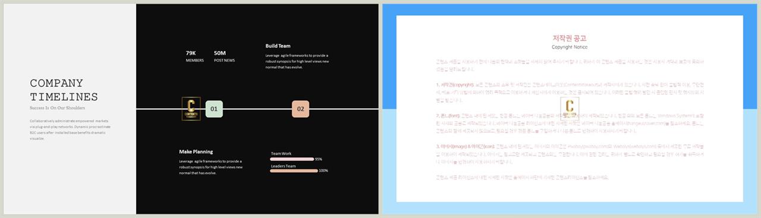Click the 'MEMBERS' label

(x=194, y=61)
